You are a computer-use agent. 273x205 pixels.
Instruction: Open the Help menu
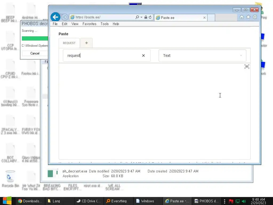(116, 24)
